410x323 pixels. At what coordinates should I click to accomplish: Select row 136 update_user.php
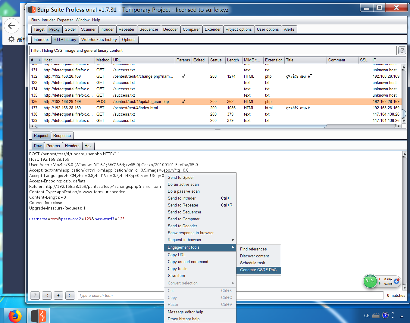(x=216, y=101)
